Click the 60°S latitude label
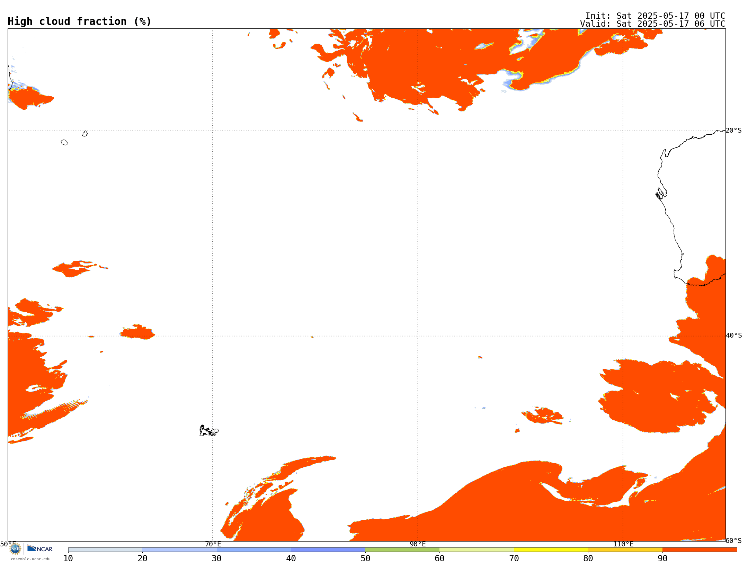 734,540
